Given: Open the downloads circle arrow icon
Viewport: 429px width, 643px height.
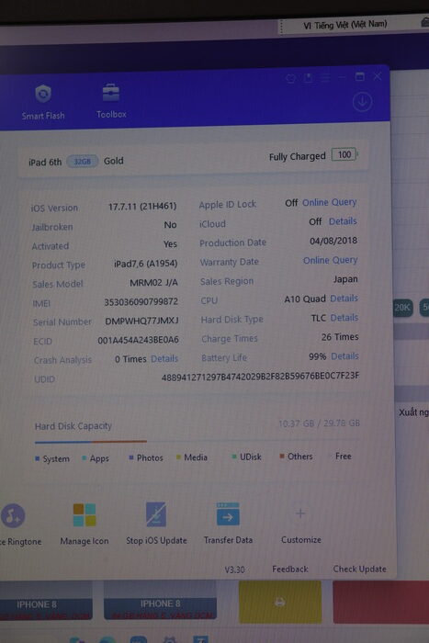Looking at the screenshot, I should (362, 102).
